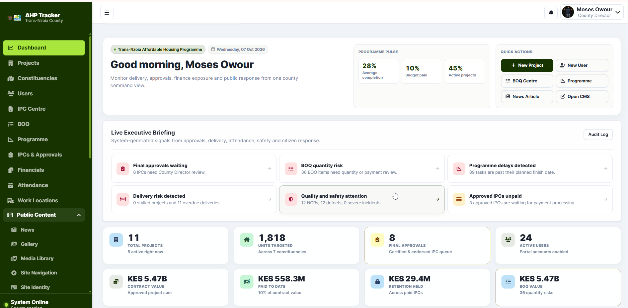Open Programme from Quick Actions

(582, 81)
